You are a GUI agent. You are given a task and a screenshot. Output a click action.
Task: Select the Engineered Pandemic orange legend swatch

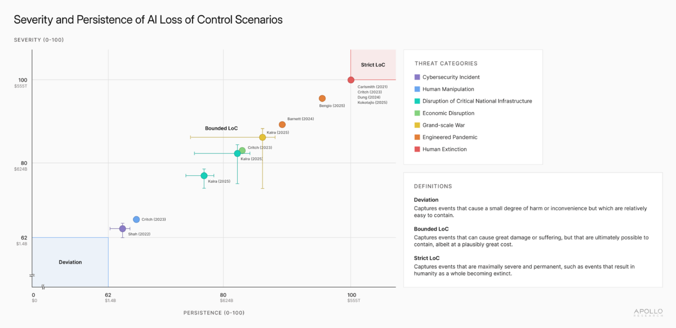pos(417,138)
